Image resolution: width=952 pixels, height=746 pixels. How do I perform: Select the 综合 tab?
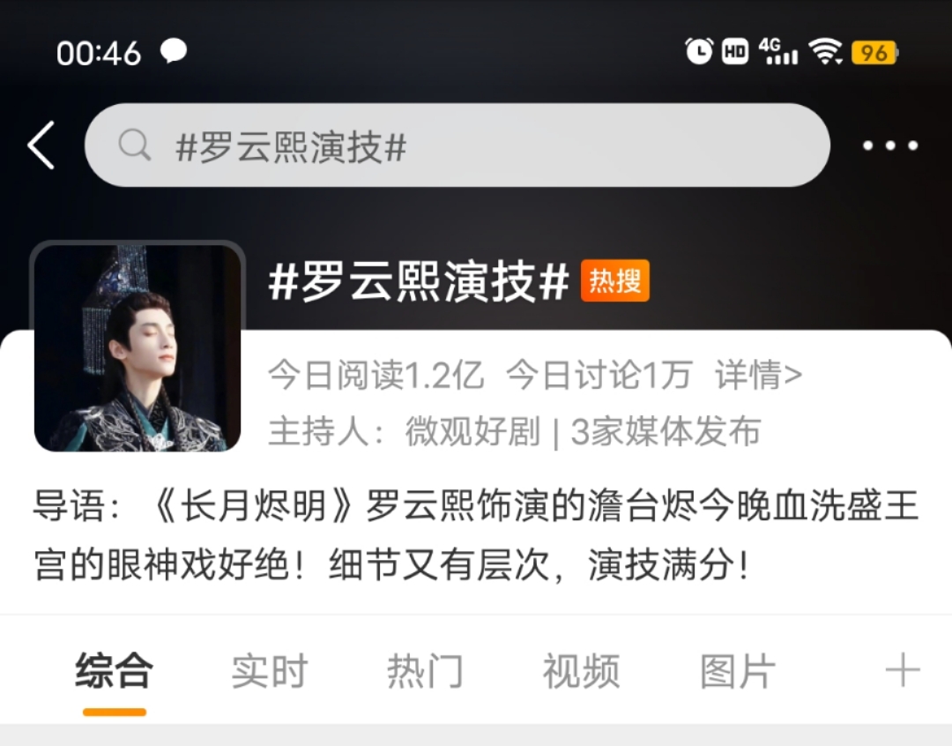[x=114, y=671]
